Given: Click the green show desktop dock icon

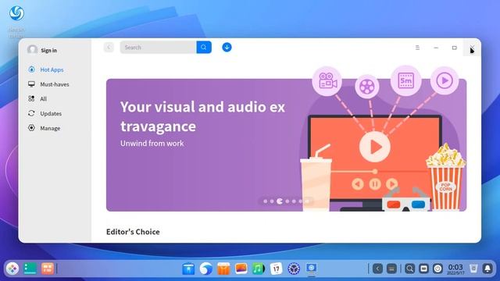Looking at the screenshot, I should (30, 269).
